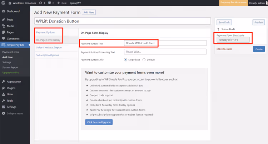
Task: Click the Simple Pay Test Mode Active notice
Action: [x=233, y=3]
